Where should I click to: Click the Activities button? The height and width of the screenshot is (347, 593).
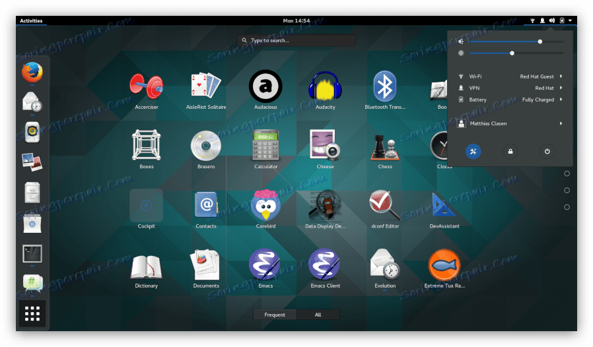click(31, 21)
